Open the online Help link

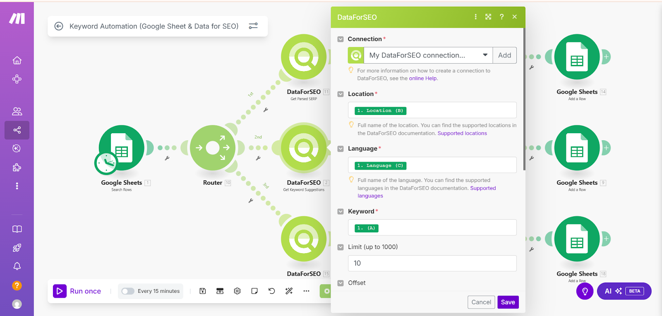[x=423, y=78]
